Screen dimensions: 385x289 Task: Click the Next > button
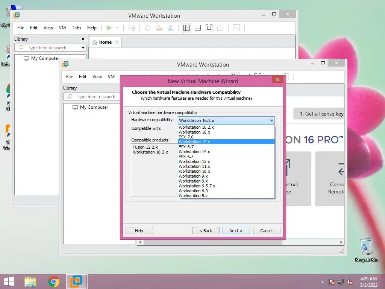(236, 231)
